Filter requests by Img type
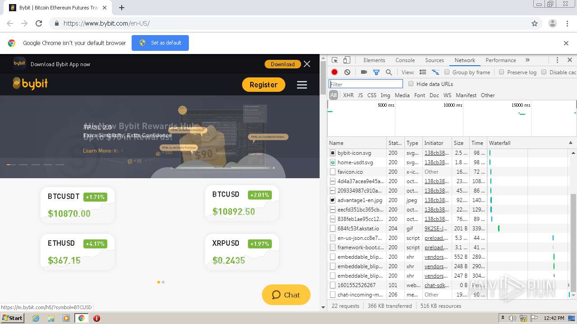The image size is (577, 324). [385, 95]
